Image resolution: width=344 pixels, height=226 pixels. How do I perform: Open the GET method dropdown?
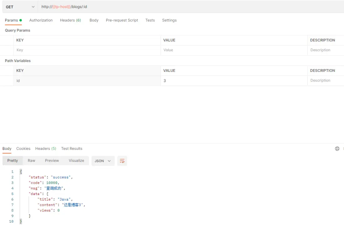(20, 7)
